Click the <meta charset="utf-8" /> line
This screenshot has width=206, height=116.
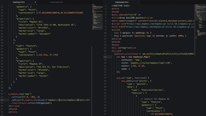coord(126,15)
